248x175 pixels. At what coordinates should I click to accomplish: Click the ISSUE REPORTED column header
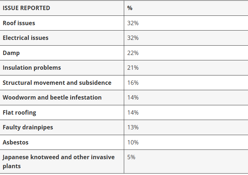[27, 8]
